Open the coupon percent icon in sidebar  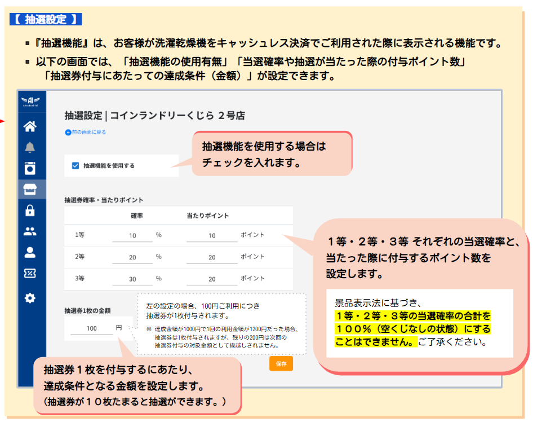(30, 273)
